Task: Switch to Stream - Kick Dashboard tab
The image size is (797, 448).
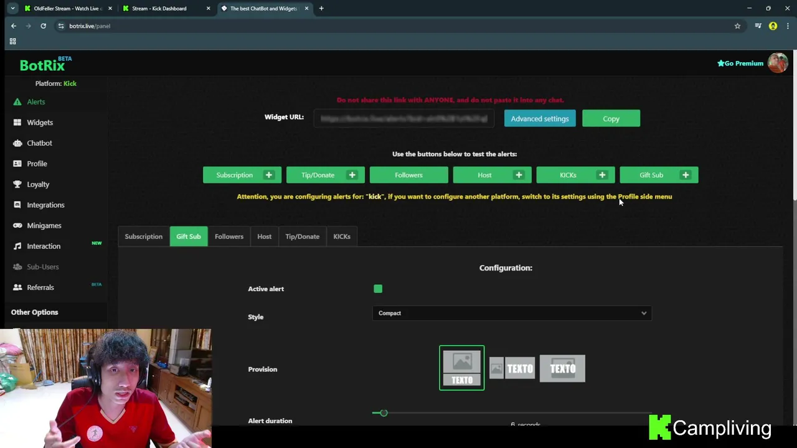Action: (x=165, y=8)
